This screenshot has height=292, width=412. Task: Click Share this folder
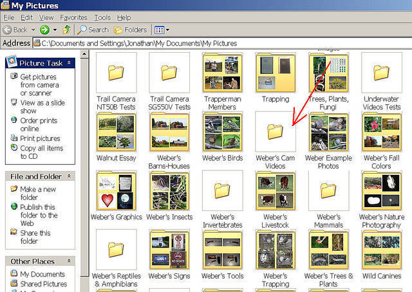[35, 237]
